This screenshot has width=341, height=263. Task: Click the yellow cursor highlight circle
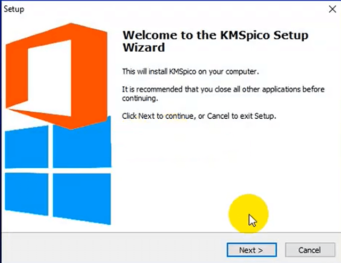[x=248, y=213]
